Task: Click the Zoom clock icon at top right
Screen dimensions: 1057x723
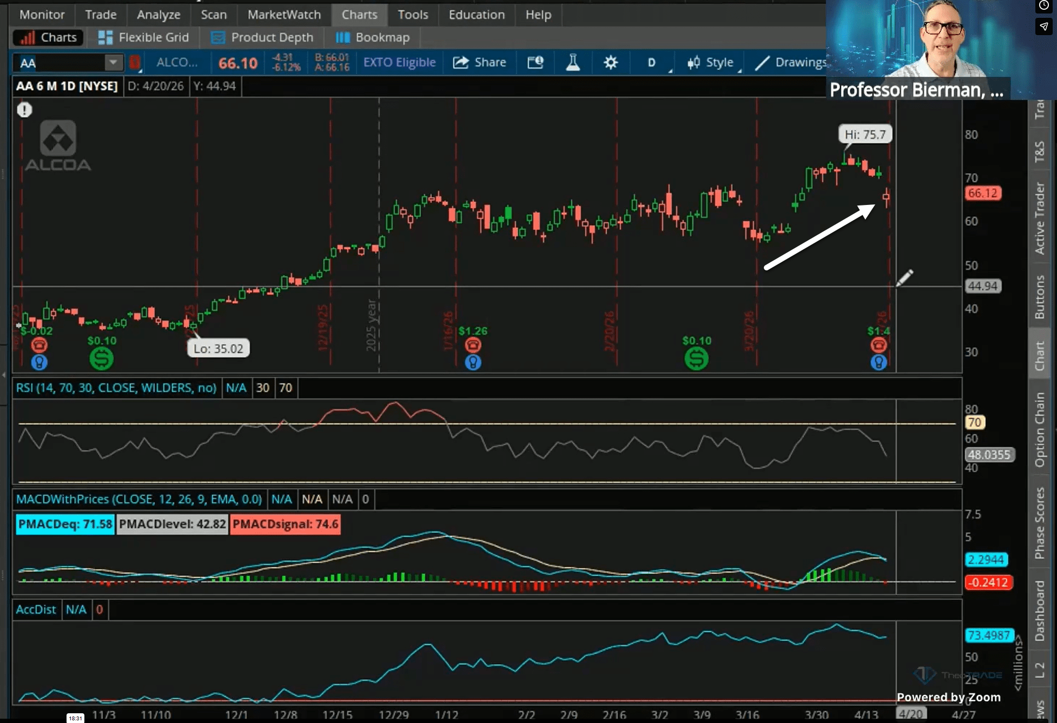Action: pos(1044,6)
